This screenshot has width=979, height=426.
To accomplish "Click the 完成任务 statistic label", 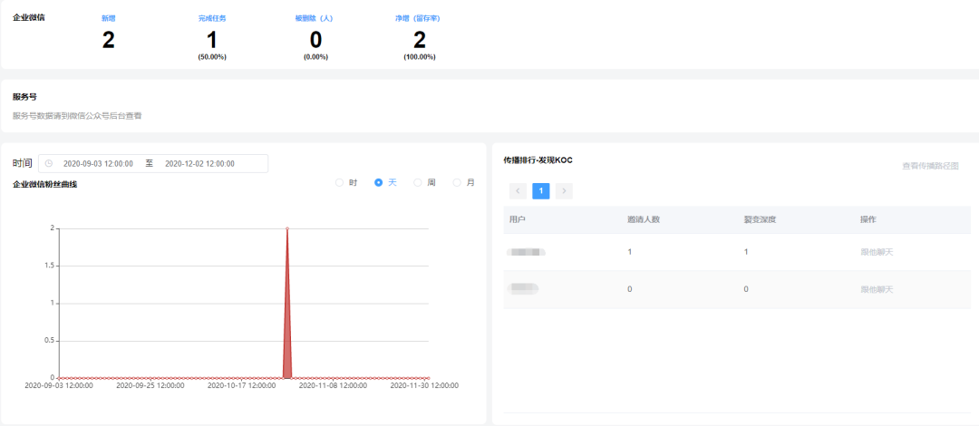I will click(211, 18).
